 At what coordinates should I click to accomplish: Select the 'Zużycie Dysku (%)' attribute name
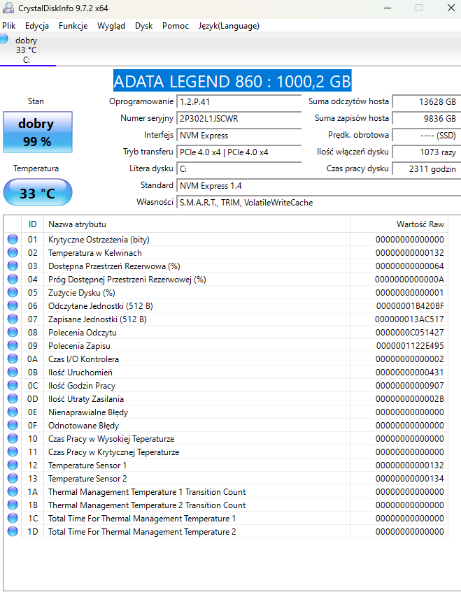[82, 293]
